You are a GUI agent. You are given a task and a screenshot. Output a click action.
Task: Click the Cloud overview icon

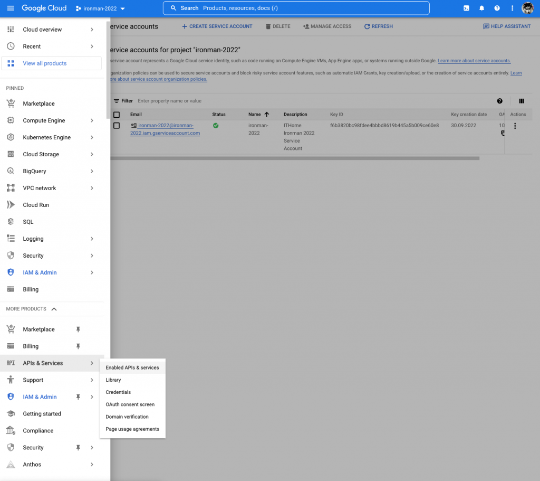(x=11, y=30)
